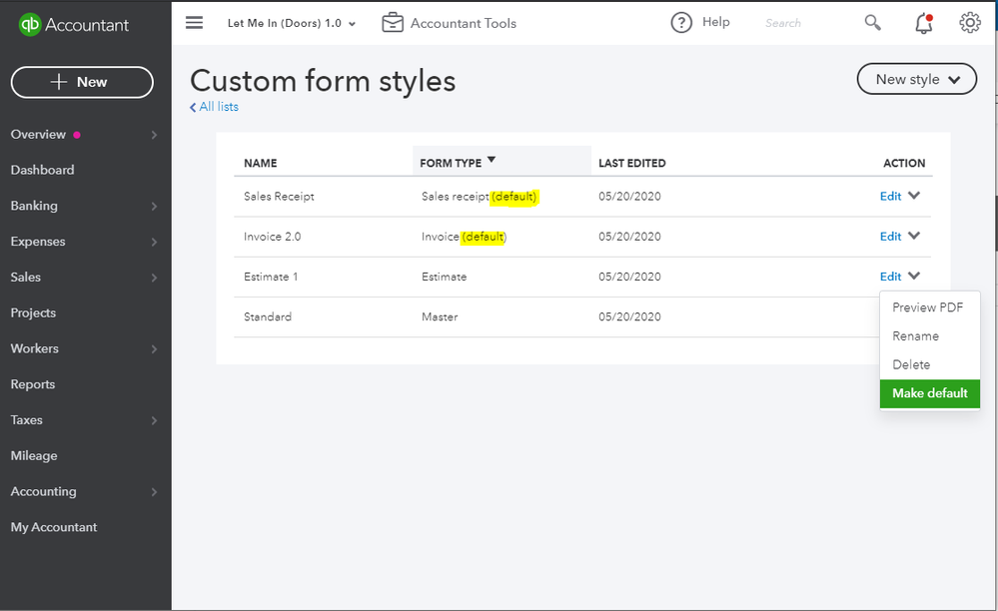
Task: Open the company name dropdown
Action: 292,23
